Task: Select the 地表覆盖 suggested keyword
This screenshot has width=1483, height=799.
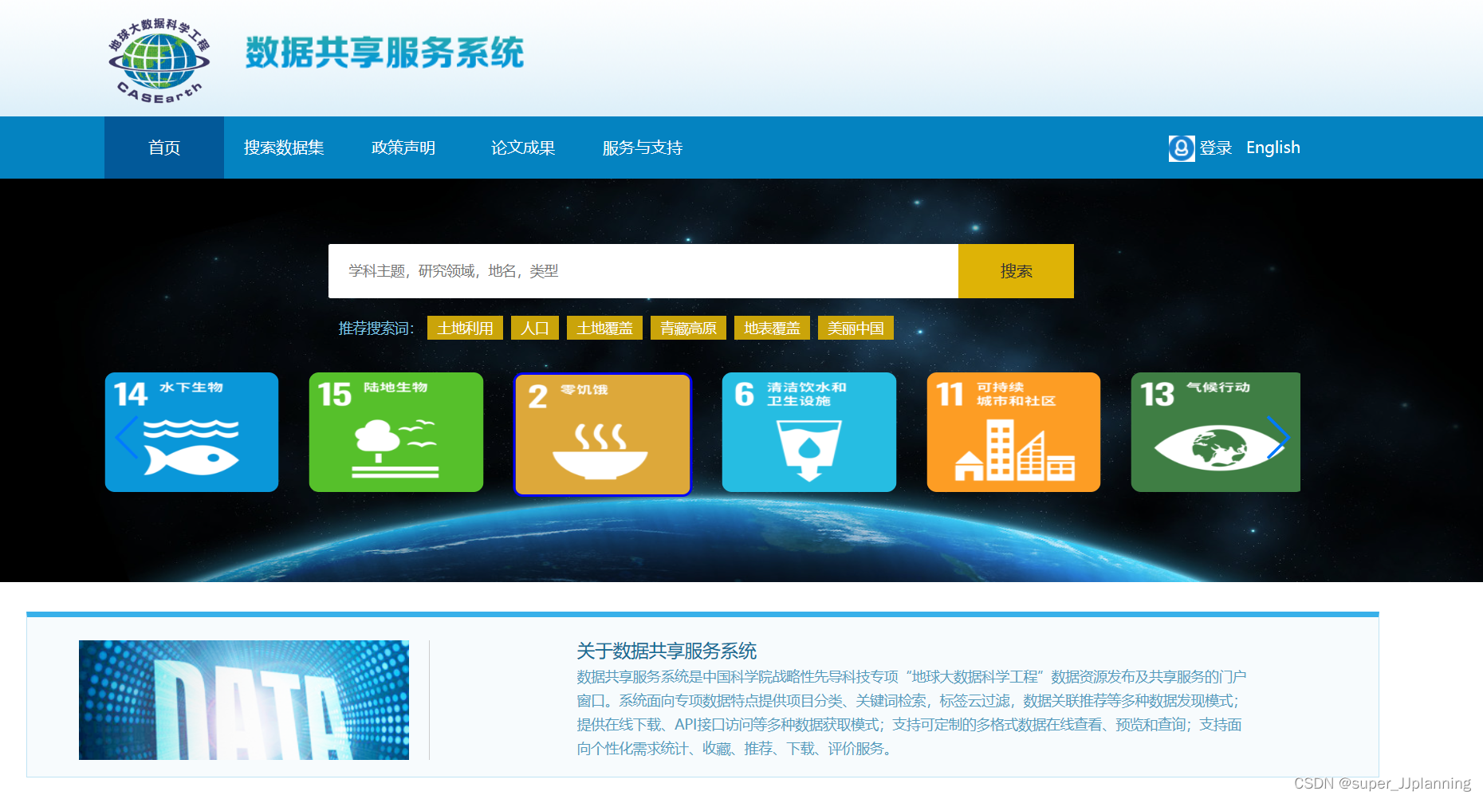Action: [772, 328]
